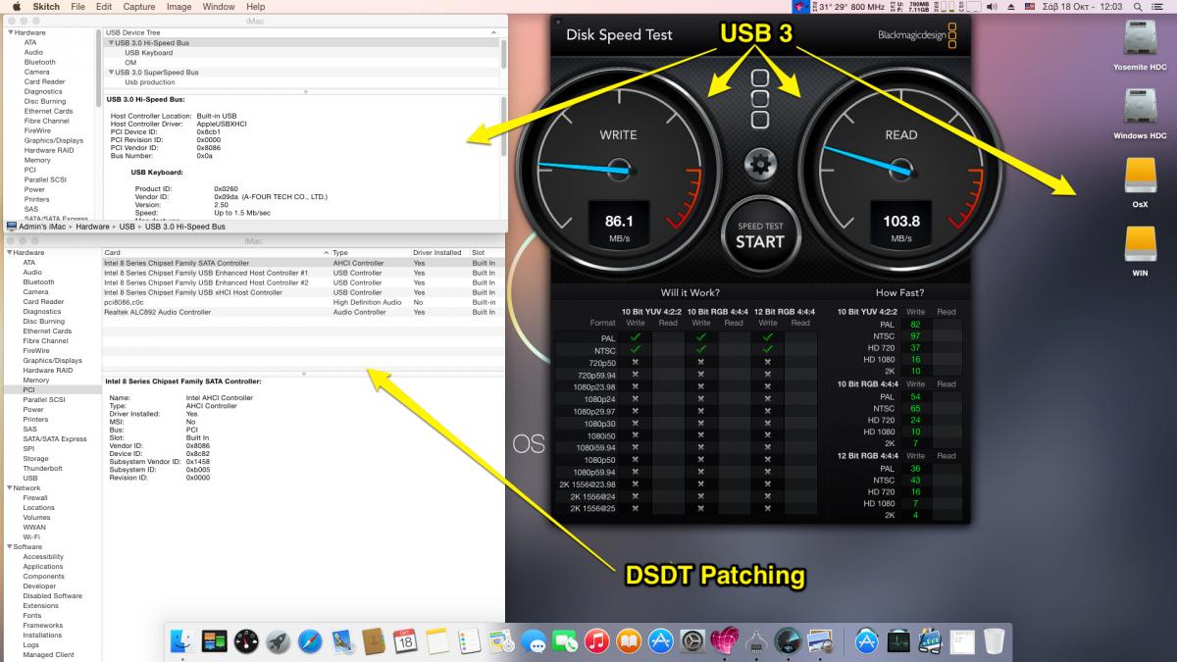Open Messages speech bubble icon in Dock
Viewport: 1177px width, 662px height.
[533, 641]
